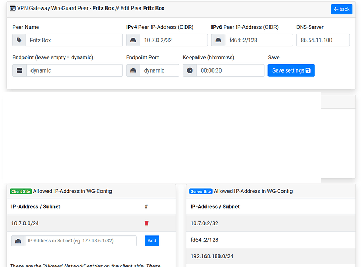The image size is (362, 267).
Task: Select the Endpoint address input
Action: [x=74, y=70]
